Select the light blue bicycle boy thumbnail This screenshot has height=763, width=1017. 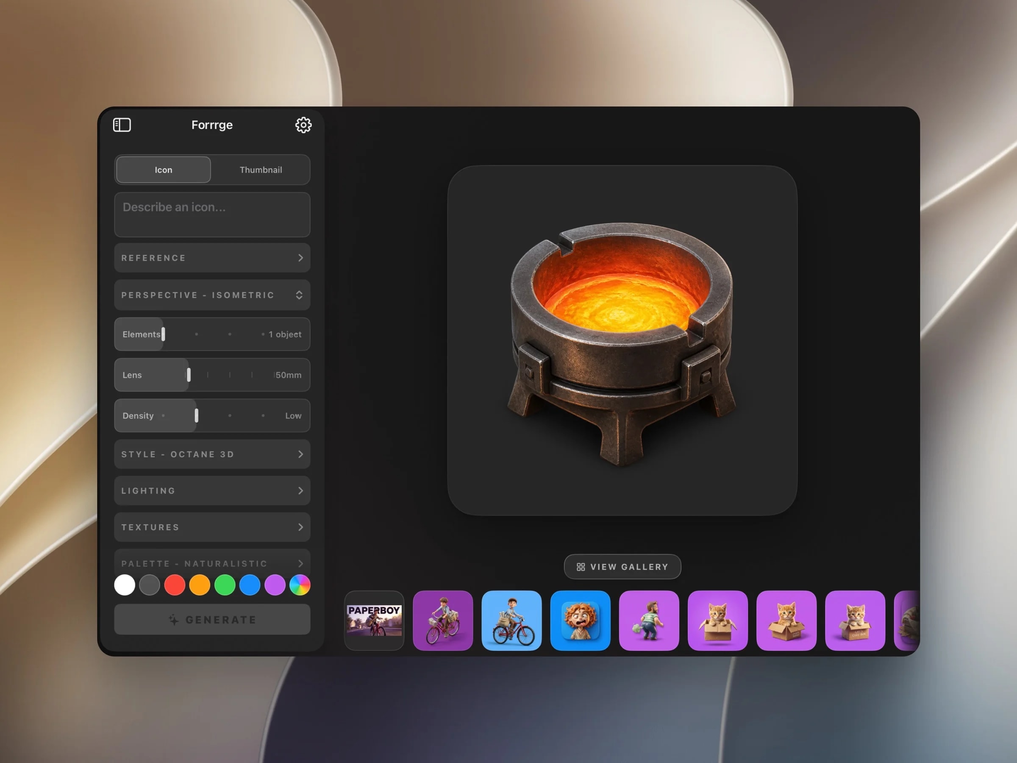[511, 621]
